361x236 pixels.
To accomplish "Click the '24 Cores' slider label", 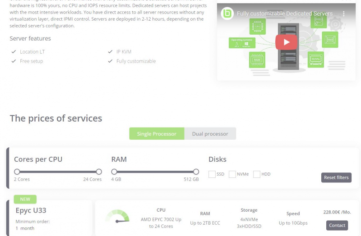I will [x=93, y=179].
